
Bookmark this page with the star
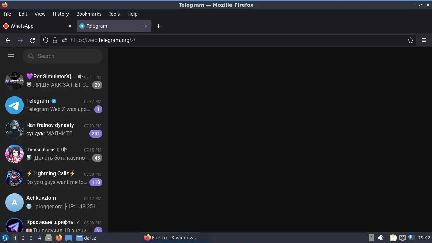click(x=411, y=40)
